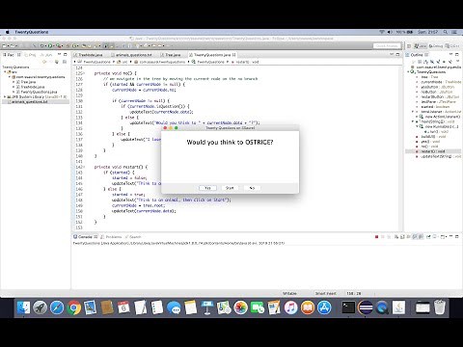Open Messages from the Dock
Screen dimensions: 463x347
point(174,307)
